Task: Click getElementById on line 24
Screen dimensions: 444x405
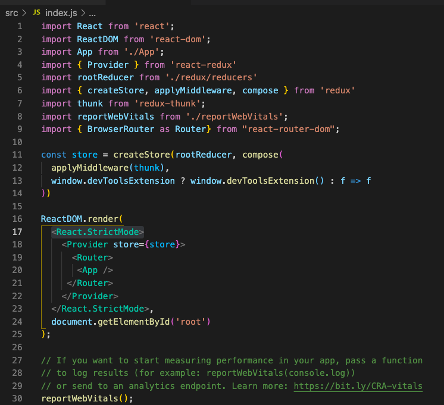Action: (134, 322)
